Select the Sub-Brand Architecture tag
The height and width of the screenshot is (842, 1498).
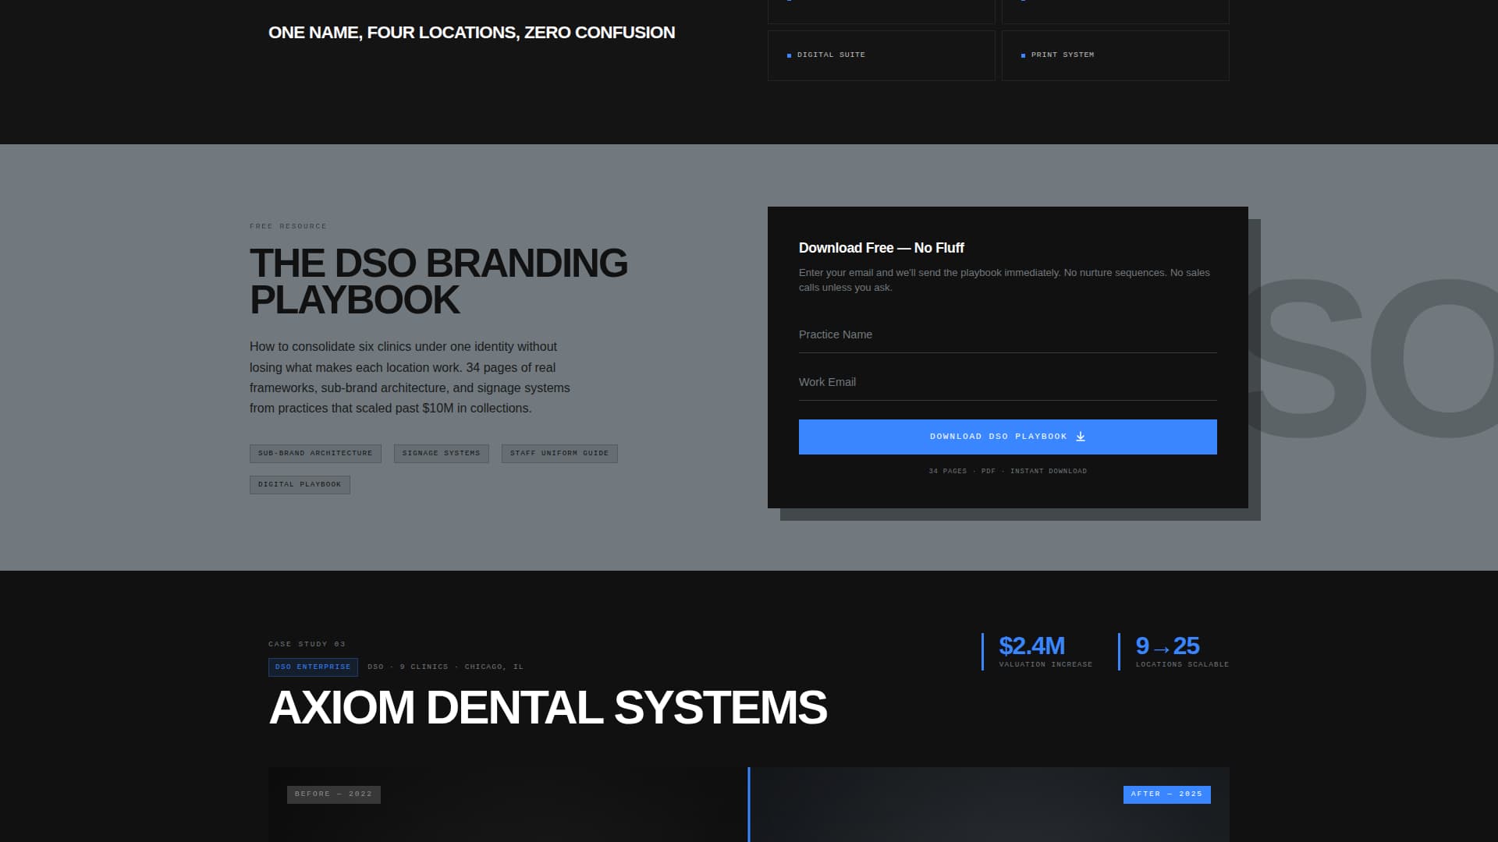pyautogui.click(x=315, y=454)
